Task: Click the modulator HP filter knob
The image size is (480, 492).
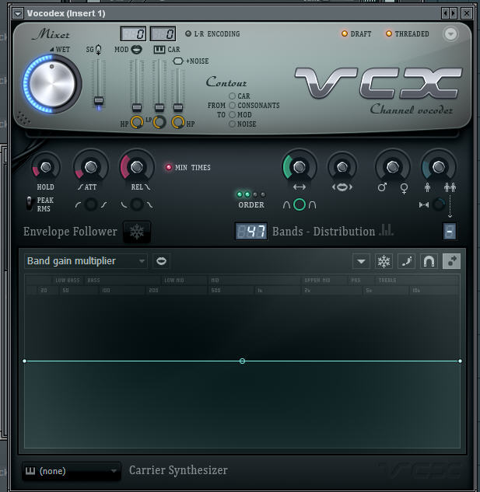Action: click(137, 122)
